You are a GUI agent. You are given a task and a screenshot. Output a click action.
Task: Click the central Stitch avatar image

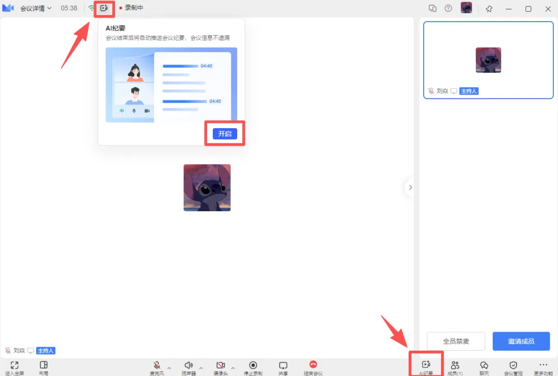pyautogui.click(x=207, y=187)
